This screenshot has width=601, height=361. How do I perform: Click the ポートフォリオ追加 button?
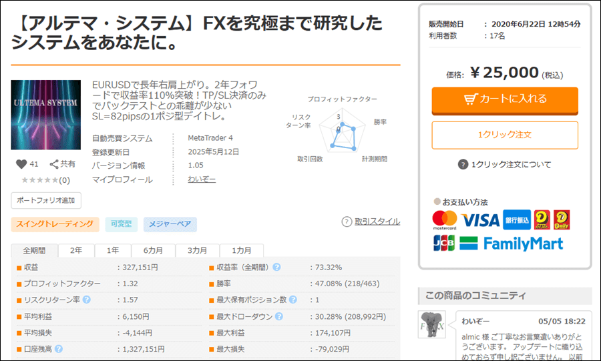pos(46,200)
